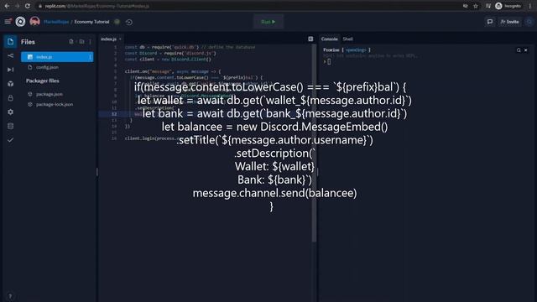The width and height of the screenshot is (537, 302).
Task: Open the Incognito profile indicator
Action: pos(508,6)
